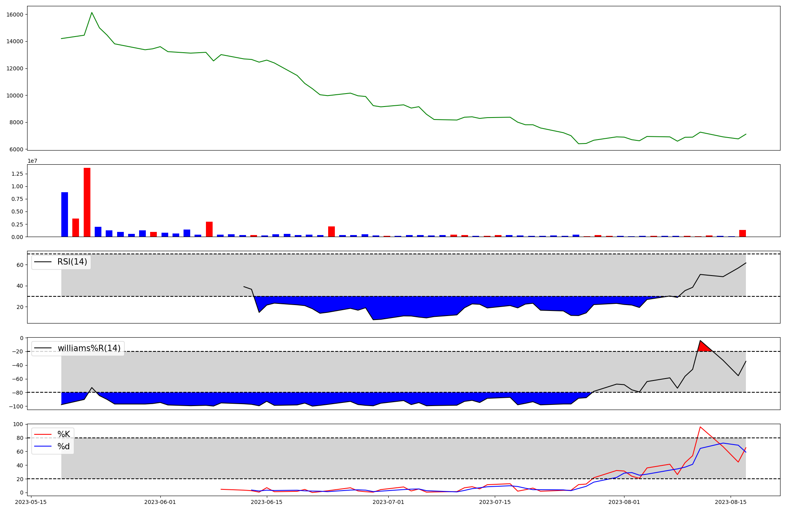The image size is (786, 511).
Task: Click the 2023-07-01 x-axis date label
Action: [x=388, y=502]
